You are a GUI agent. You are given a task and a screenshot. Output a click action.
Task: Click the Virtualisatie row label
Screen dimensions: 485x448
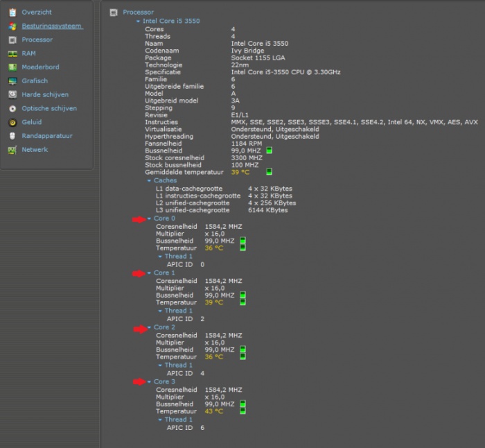coord(164,130)
